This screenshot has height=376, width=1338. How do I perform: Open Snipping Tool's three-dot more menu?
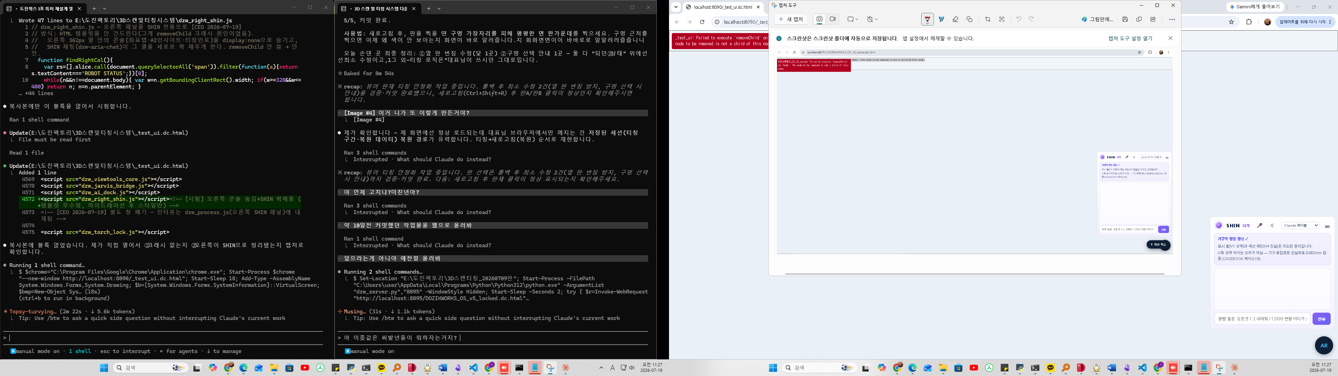[x=1172, y=19]
